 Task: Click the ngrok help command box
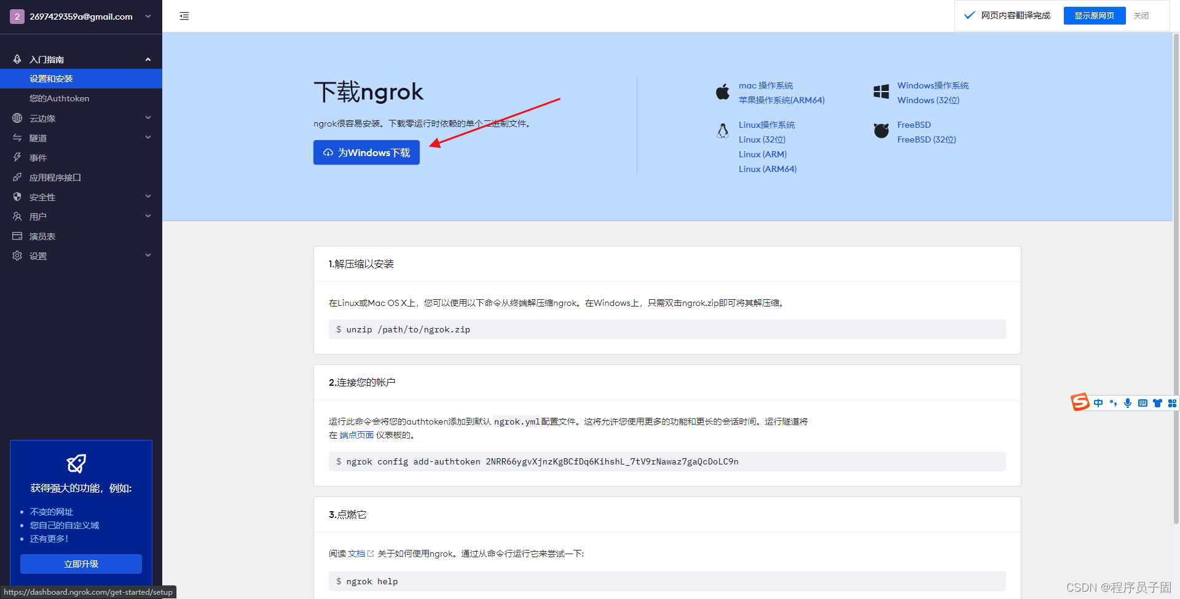point(667,581)
